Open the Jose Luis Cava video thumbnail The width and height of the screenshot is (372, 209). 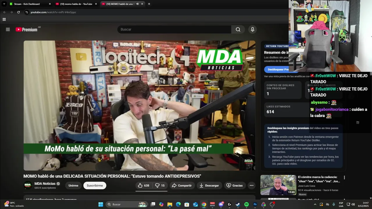tap(278, 185)
